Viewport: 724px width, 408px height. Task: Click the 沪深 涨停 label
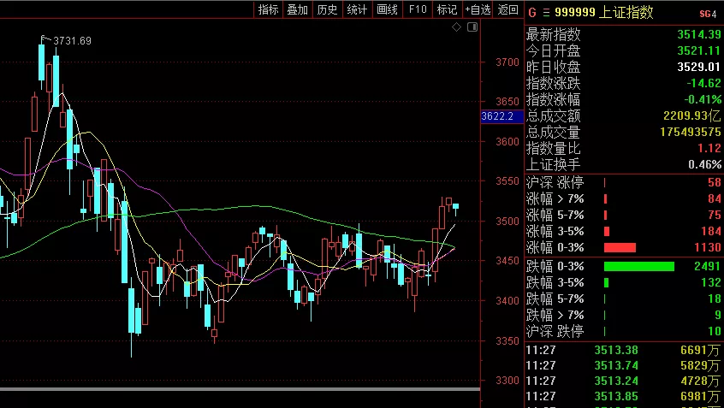click(555, 183)
